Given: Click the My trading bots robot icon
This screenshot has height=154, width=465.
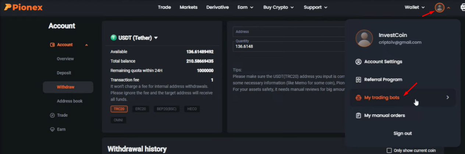Looking at the screenshot, I should click(358, 98).
